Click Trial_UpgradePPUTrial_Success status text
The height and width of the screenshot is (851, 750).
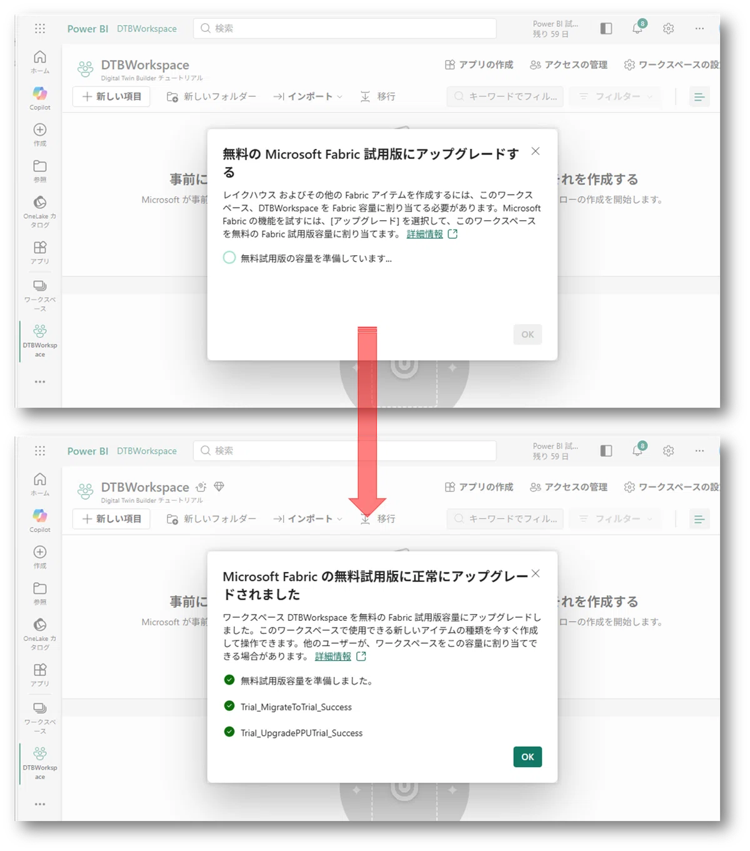301,733
